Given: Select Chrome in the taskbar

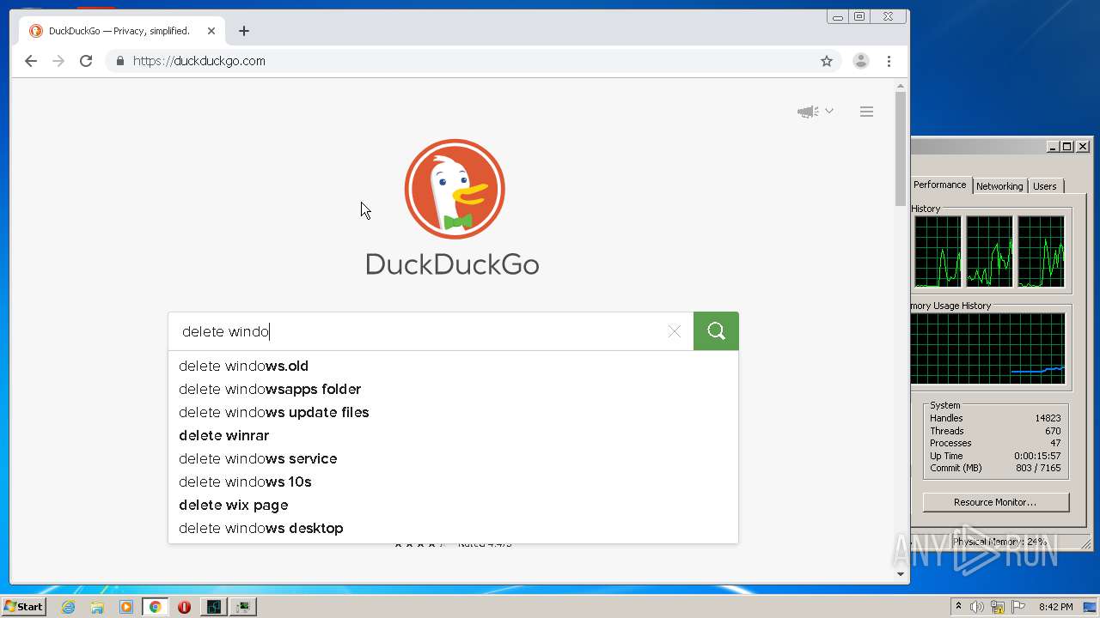Looking at the screenshot, I should click(155, 607).
